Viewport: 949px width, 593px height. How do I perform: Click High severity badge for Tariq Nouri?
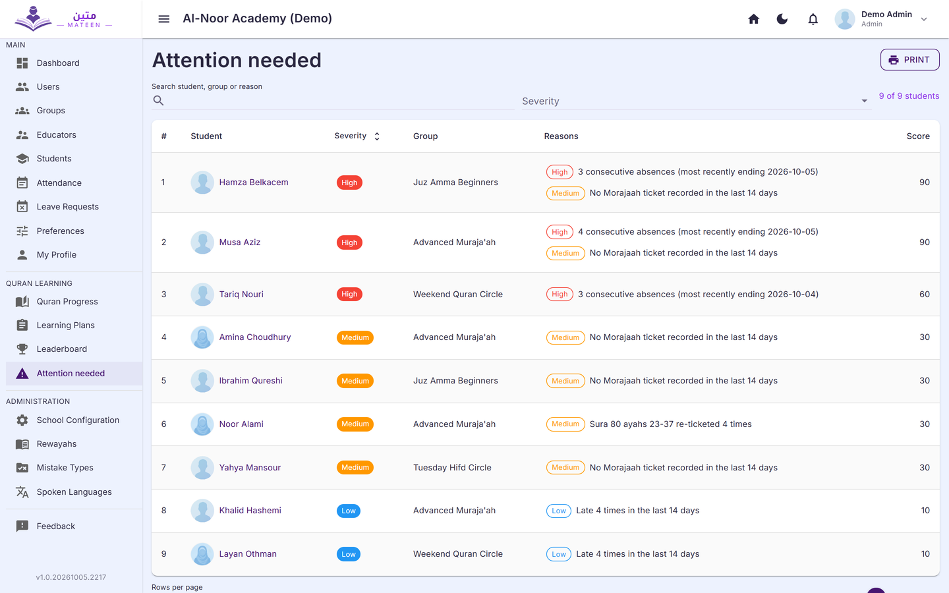pyautogui.click(x=349, y=295)
